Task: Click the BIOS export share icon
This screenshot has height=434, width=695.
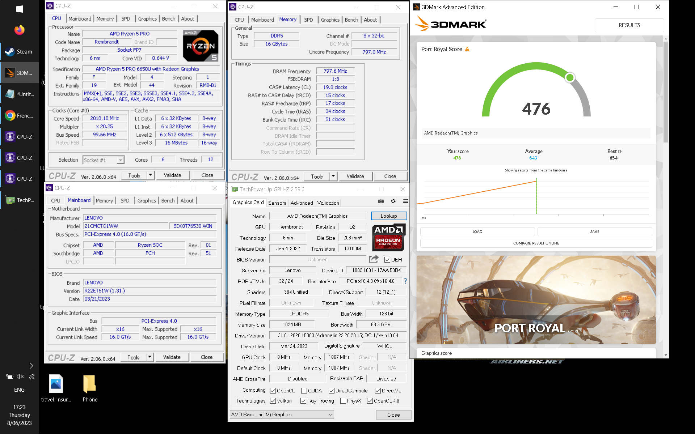Action: 374,259
